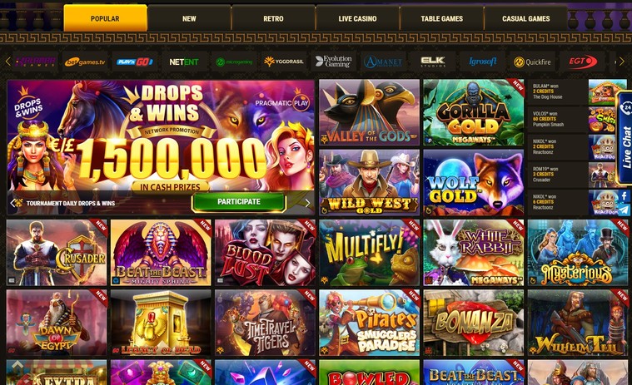Open the Gorilla Gold Megaways game

[474, 112]
